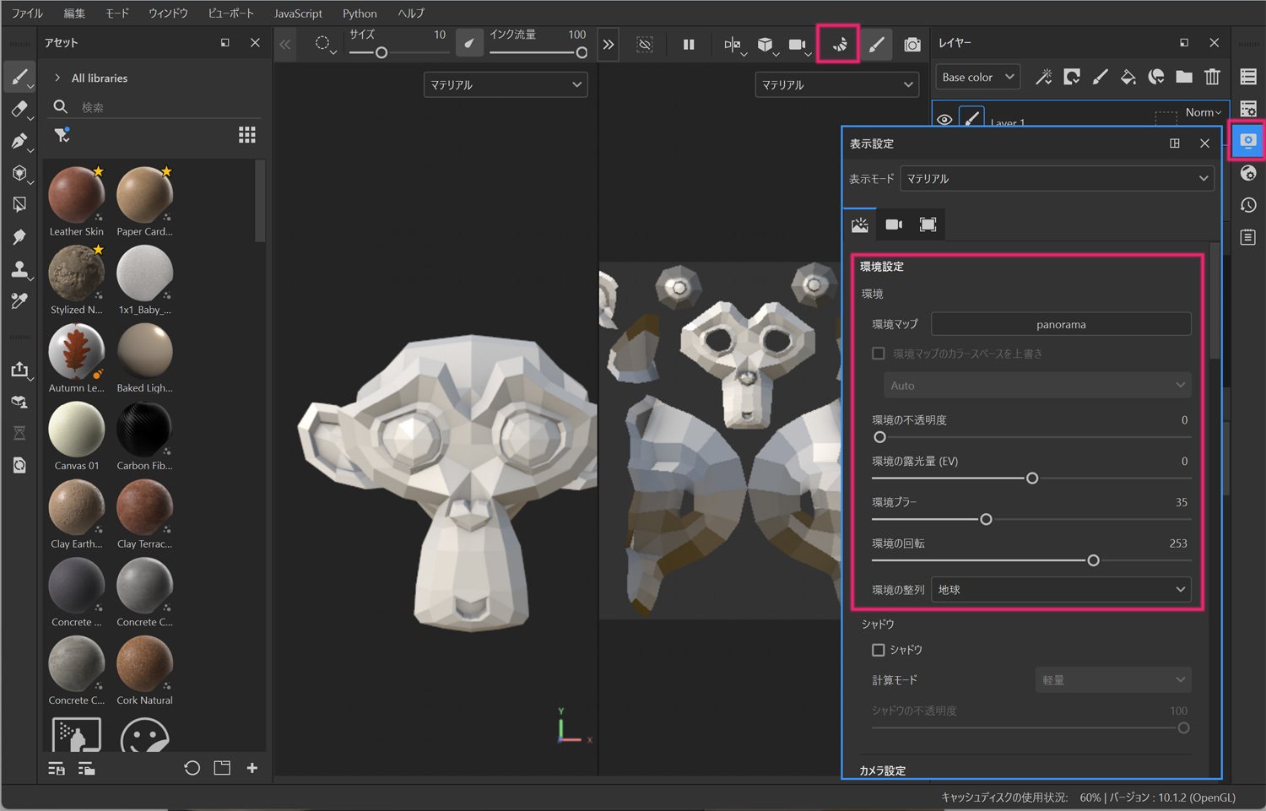The image size is (1266, 811).
Task: Add a smart material icon in Layers toolbar
Action: (1156, 77)
